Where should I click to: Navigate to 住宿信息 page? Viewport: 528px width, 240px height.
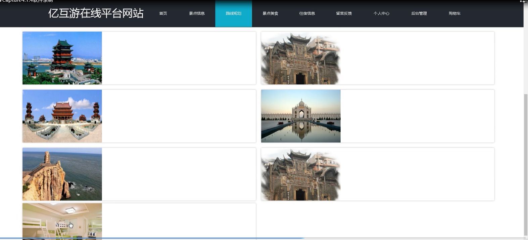click(x=307, y=13)
